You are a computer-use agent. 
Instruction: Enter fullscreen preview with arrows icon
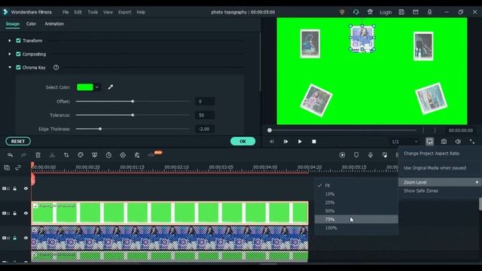click(472, 142)
